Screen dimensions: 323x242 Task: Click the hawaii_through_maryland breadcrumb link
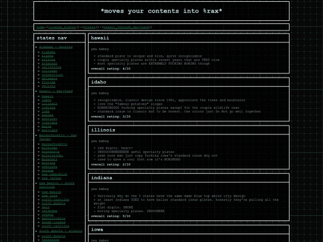point(126,27)
